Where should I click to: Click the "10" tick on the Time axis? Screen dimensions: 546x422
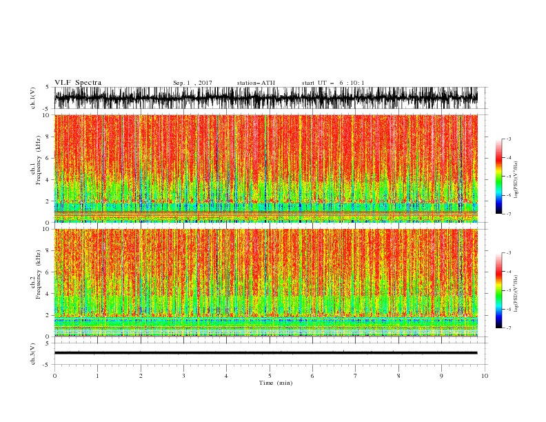485,376
